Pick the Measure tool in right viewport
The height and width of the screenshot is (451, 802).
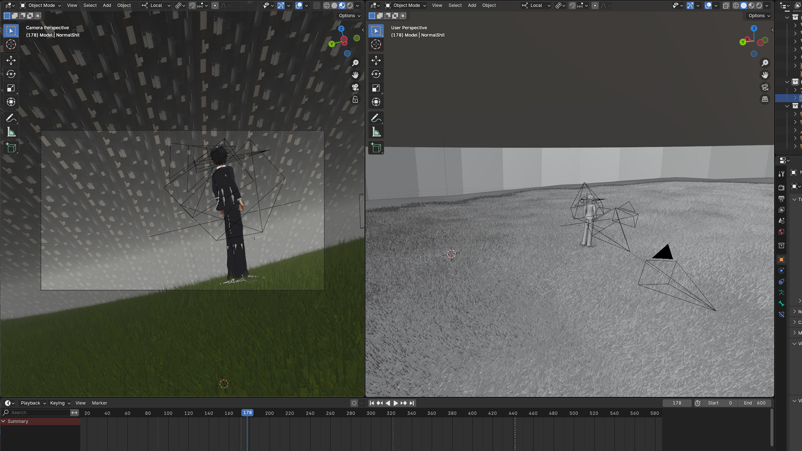(x=376, y=132)
